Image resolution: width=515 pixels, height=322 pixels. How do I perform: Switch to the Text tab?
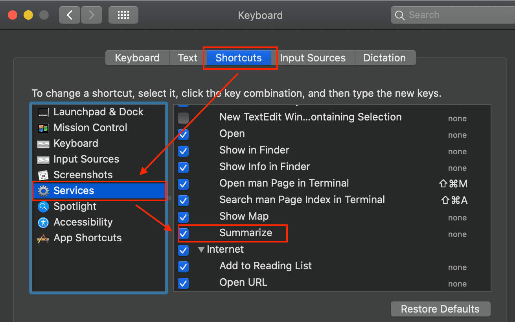[x=188, y=58]
